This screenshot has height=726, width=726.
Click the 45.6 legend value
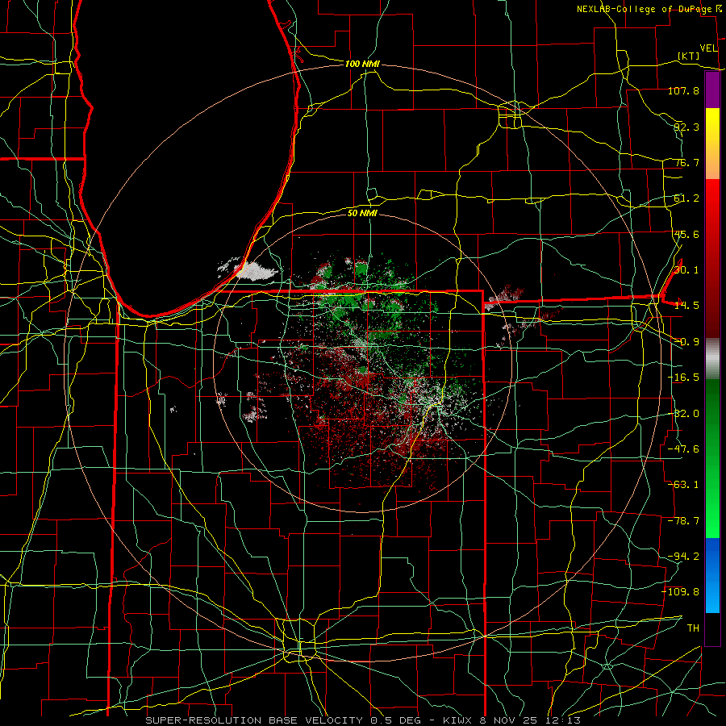pos(686,234)
